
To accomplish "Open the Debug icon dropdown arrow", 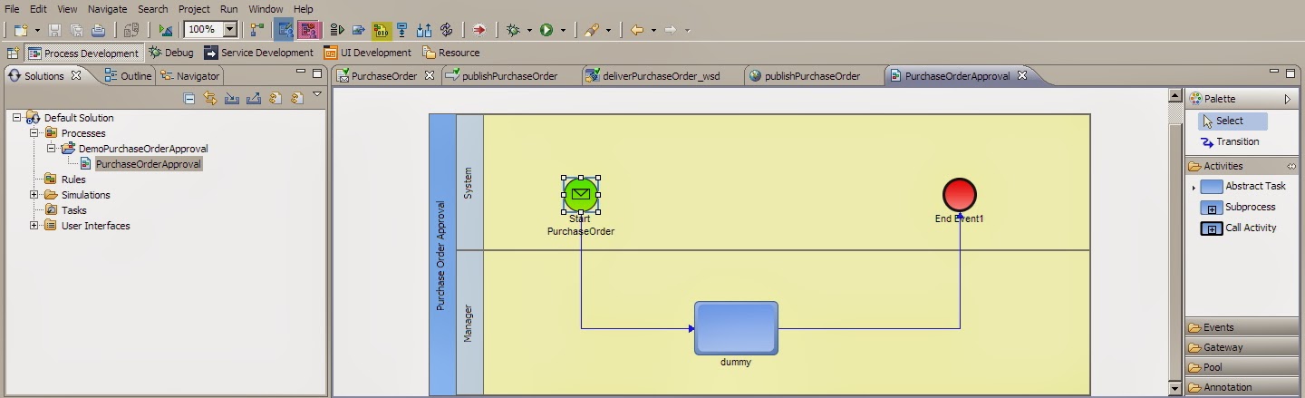I will 529,30.
